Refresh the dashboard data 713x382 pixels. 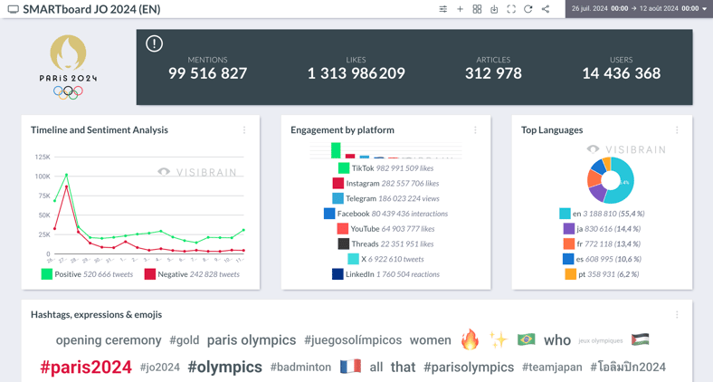tap(528, 9)
